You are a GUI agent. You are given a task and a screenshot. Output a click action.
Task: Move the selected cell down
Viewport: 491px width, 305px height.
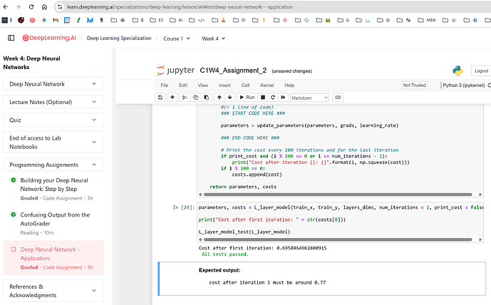tap(229, 97)
